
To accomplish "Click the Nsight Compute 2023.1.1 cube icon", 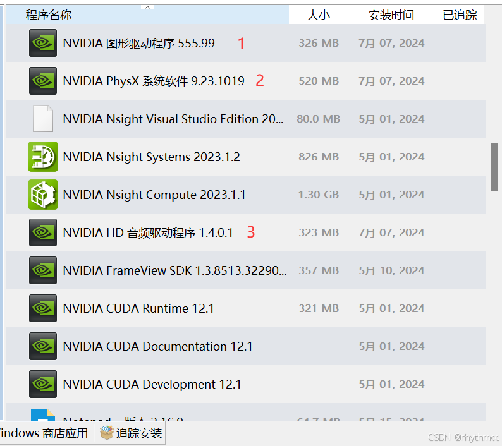I will tap(43, 195).
